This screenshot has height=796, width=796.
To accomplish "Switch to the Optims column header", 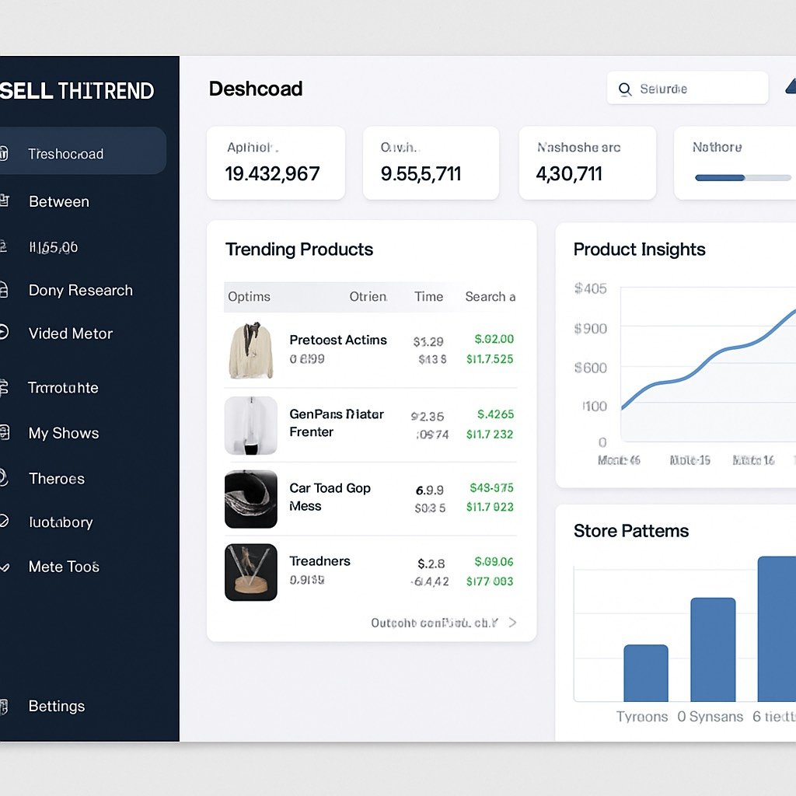I will 248,296.
